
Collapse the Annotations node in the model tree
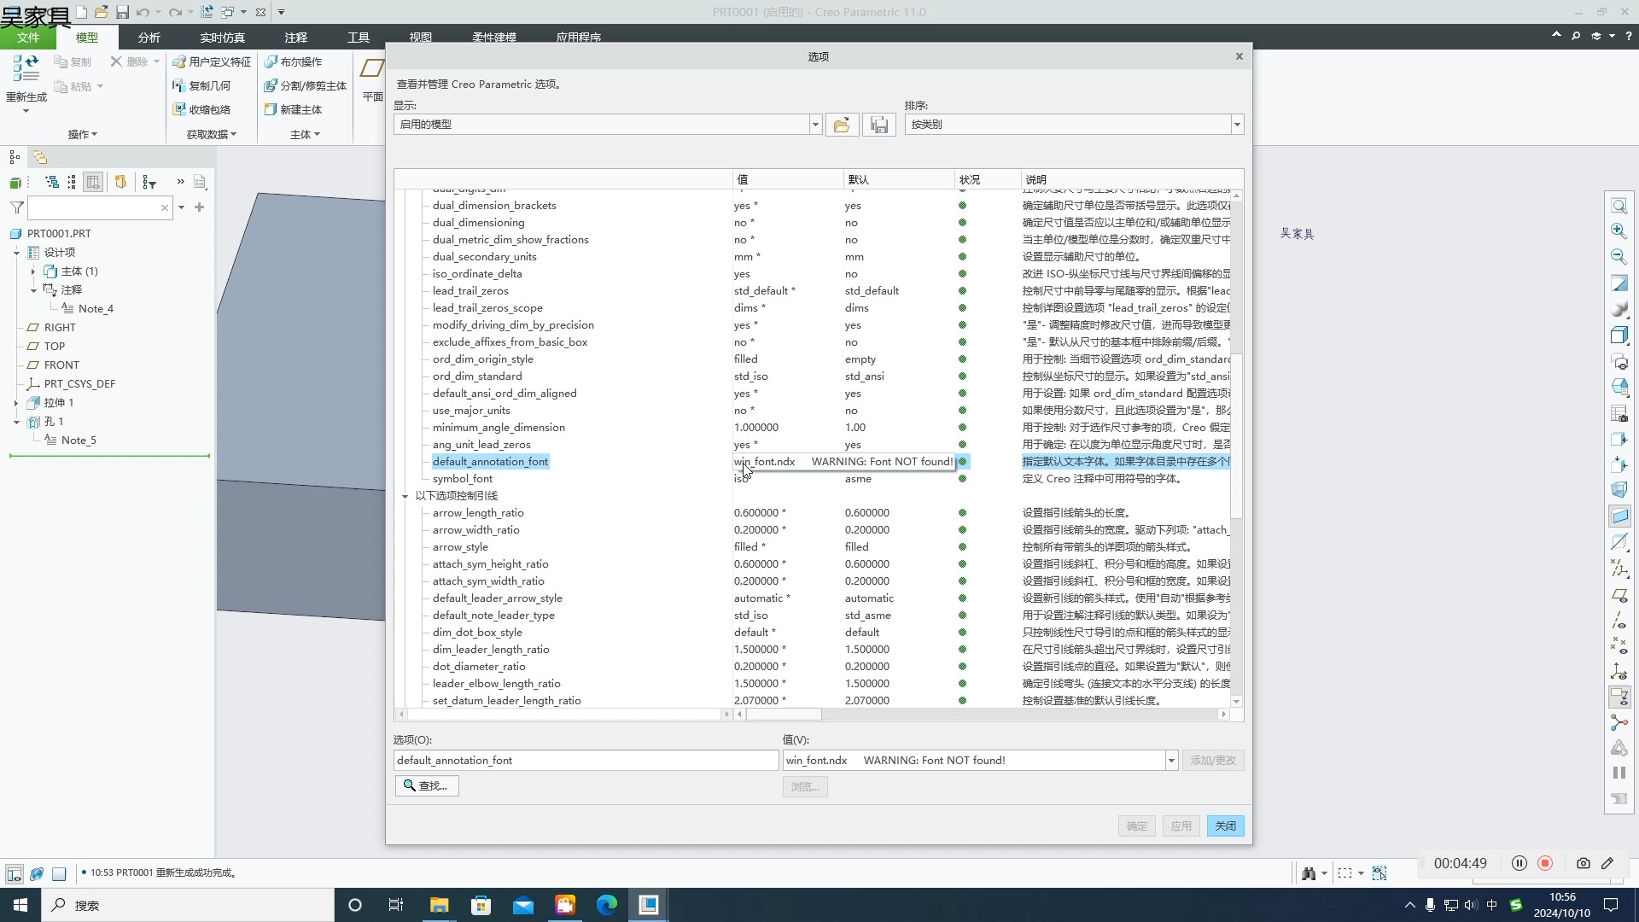tap(33, 290)
